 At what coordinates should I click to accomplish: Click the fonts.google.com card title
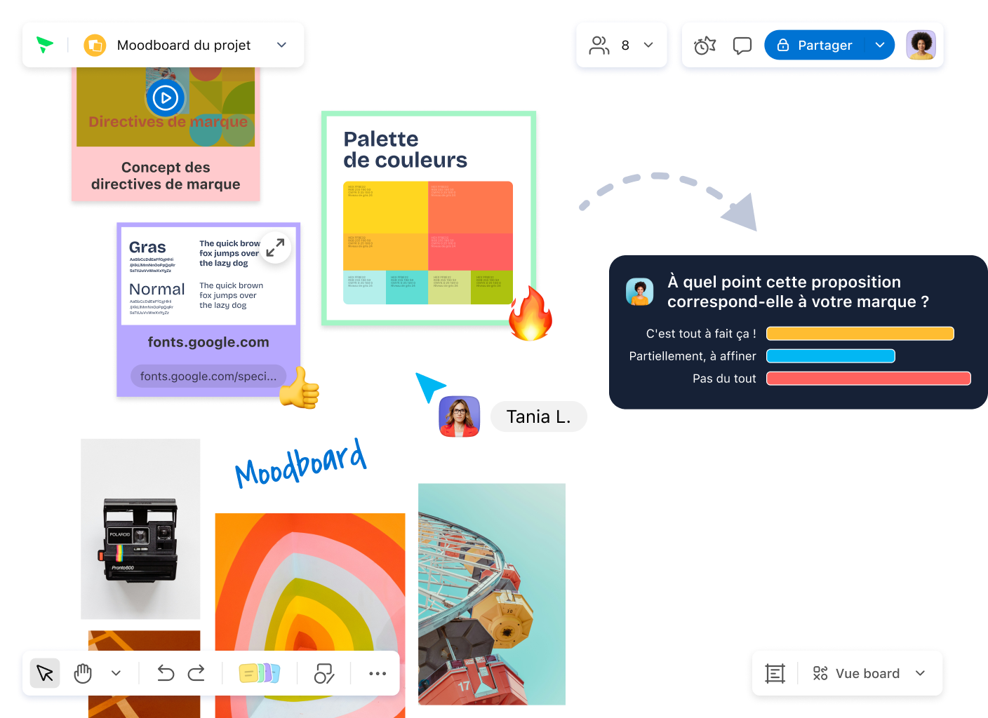(208, 342)
